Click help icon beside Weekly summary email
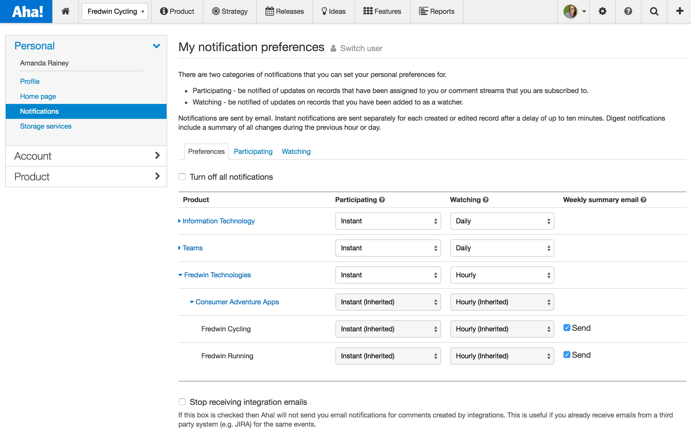Image resolution: width=691 pixels, height=445 pixels. (644, 200)
